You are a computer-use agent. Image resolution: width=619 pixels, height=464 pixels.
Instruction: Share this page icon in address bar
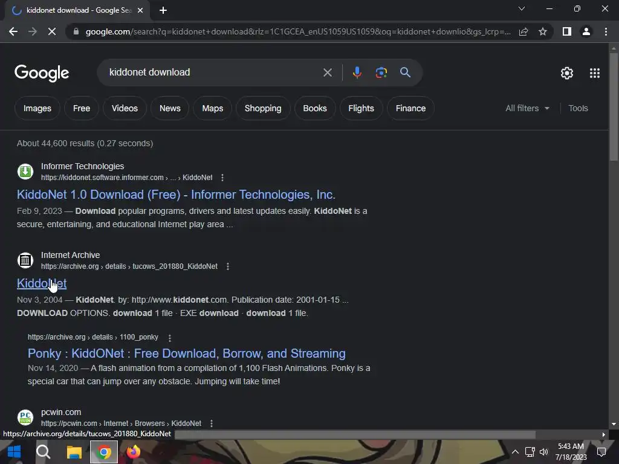523,31
